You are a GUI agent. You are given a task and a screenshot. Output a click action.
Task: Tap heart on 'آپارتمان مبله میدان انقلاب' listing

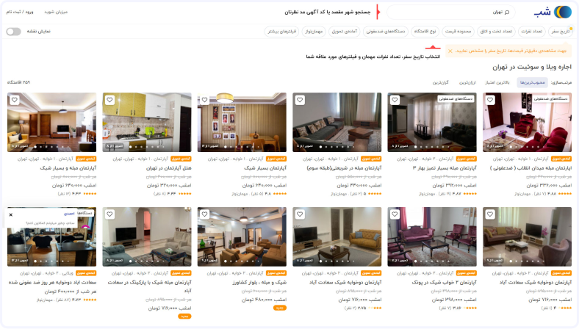[x=490, y=100]
